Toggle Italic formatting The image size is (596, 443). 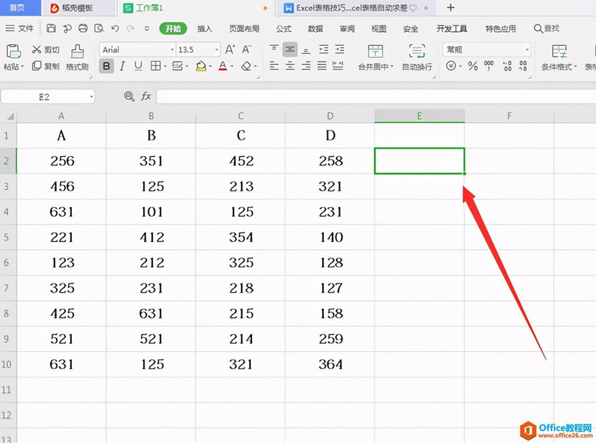pyautogui.click(x=122, y=67)
